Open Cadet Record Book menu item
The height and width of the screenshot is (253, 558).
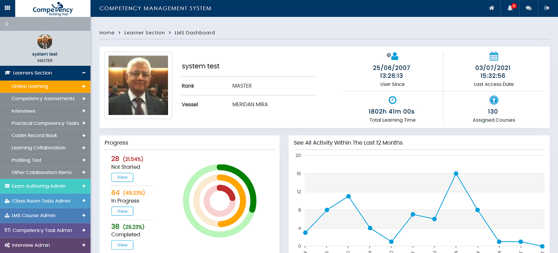coord(34,136)
